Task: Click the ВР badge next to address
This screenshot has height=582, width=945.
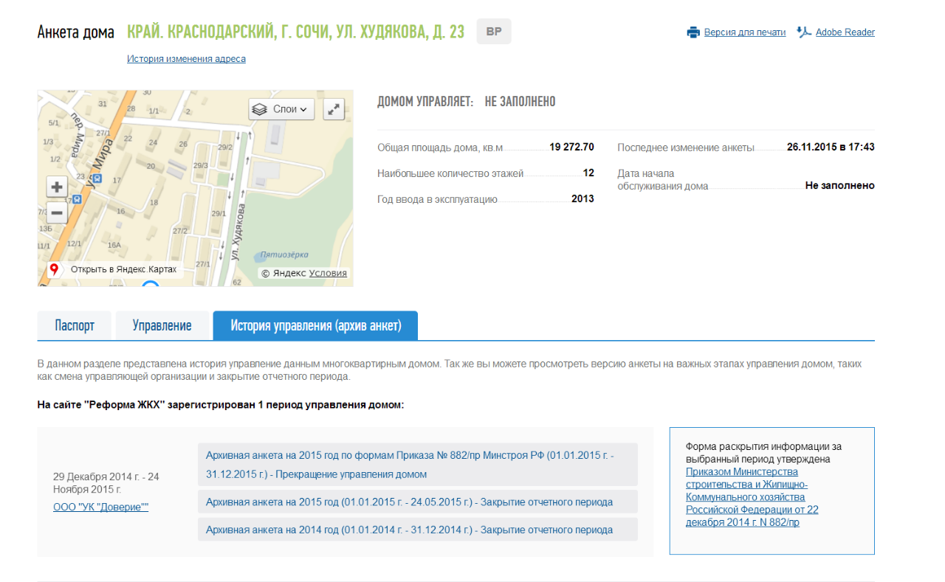Action: (494, 32)
